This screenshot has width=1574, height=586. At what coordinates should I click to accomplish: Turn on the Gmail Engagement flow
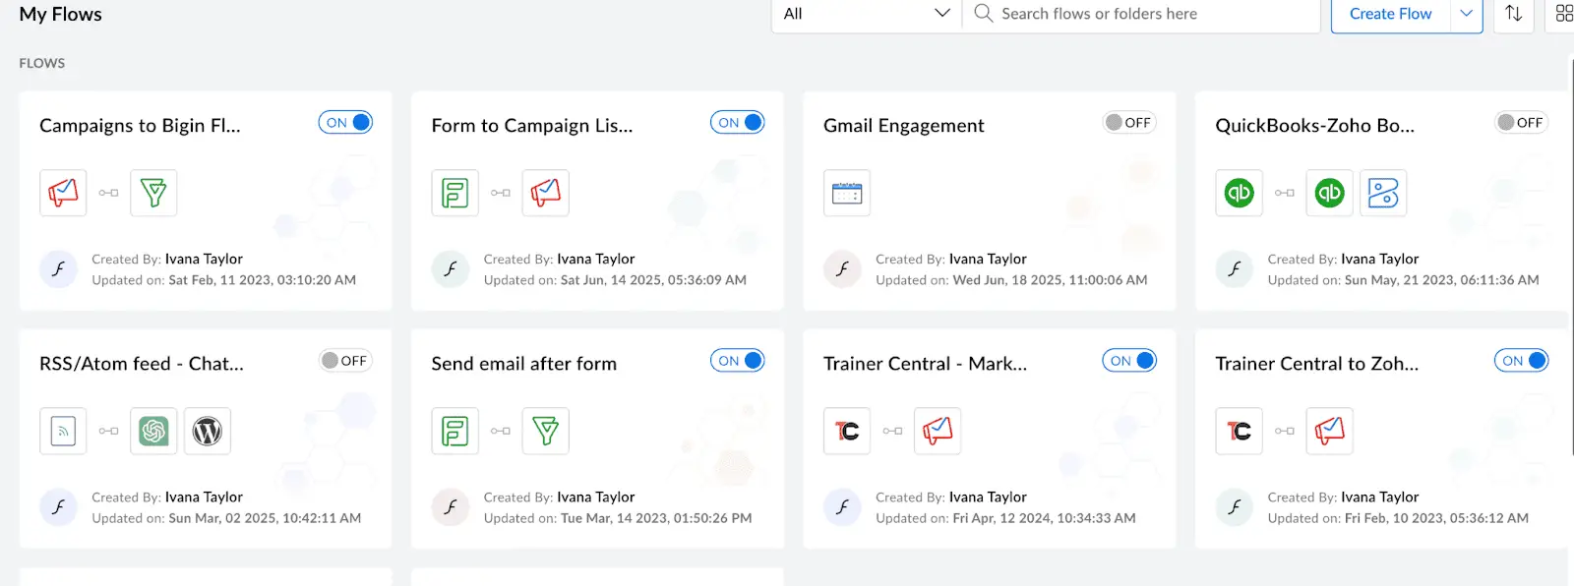click(x=1129, y=123)
